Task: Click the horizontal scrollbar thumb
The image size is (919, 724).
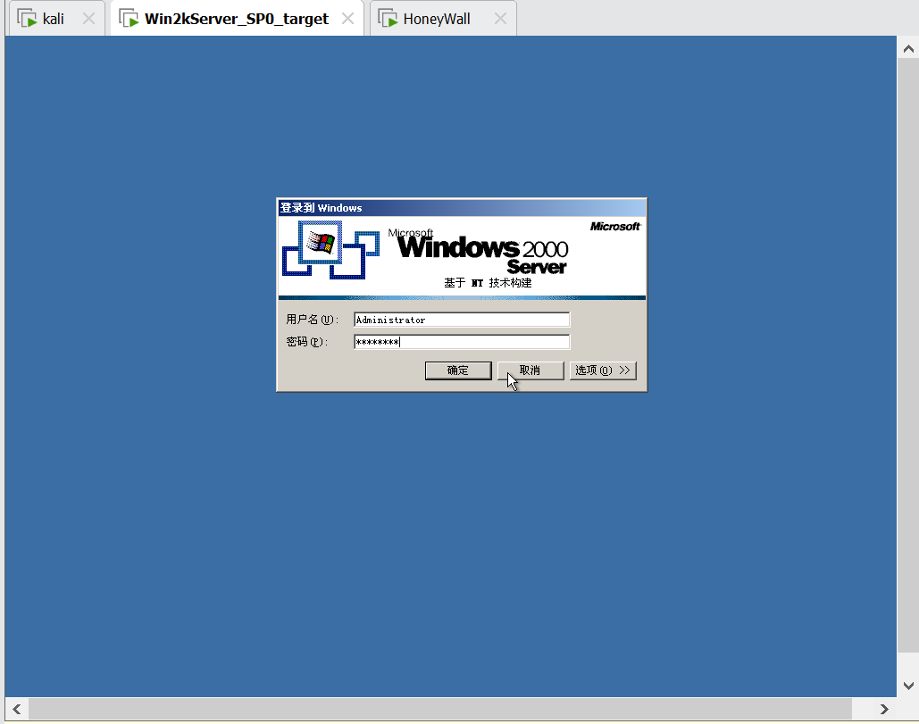Action: click(x=440, y=710)
